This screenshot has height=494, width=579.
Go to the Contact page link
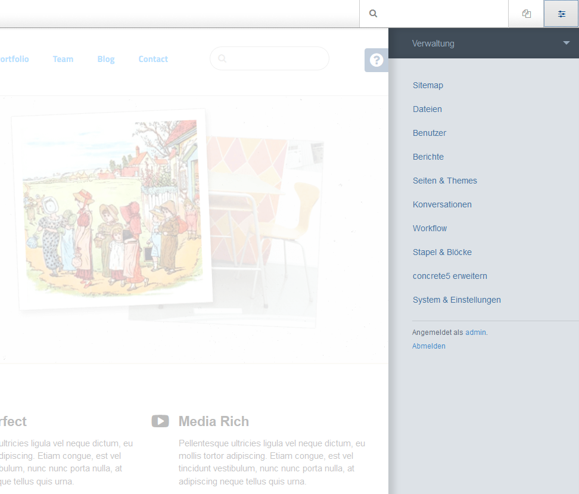pyautogui.click(x=153, y=59)
